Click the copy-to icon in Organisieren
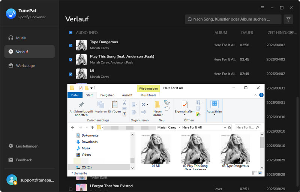Image resolution: width=300 pixels, height=192 pixels. click(134, 112)
